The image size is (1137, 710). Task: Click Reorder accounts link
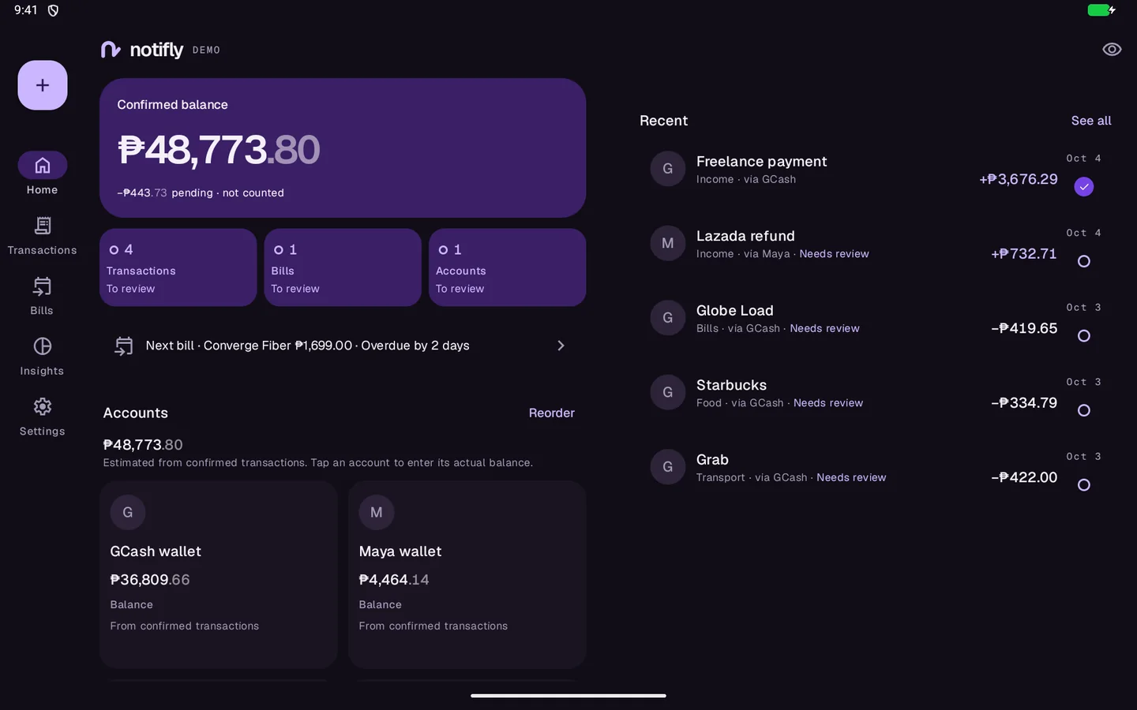point(552,413)
